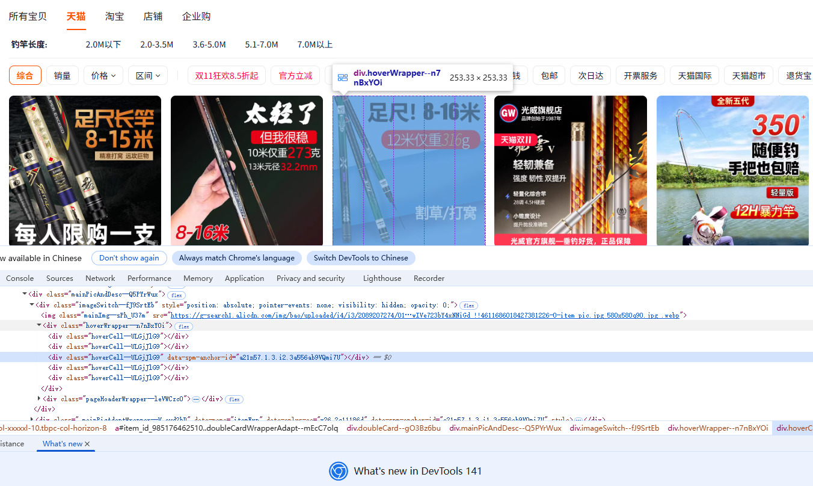The height and width of the screenshot is (486, 813).
Task: Toggle the 天猫国际 filter
Action: coord(695,75)
